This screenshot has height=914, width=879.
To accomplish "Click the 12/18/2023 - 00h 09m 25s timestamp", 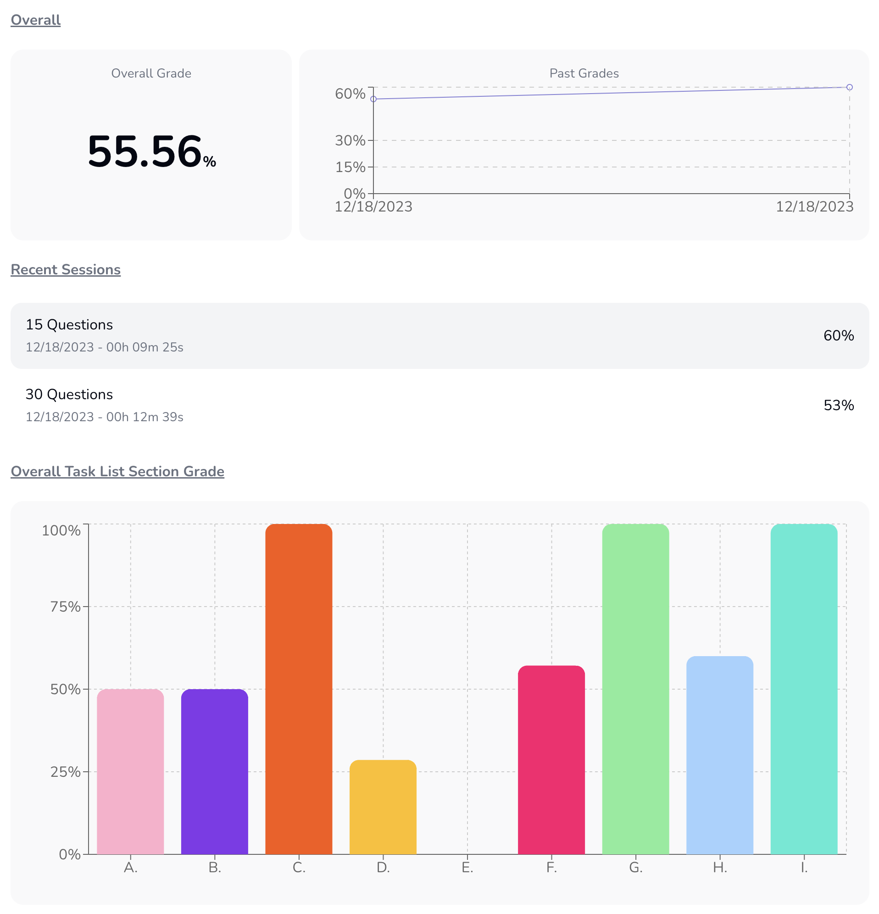I will pyautogui.click(x=105, y=347).
